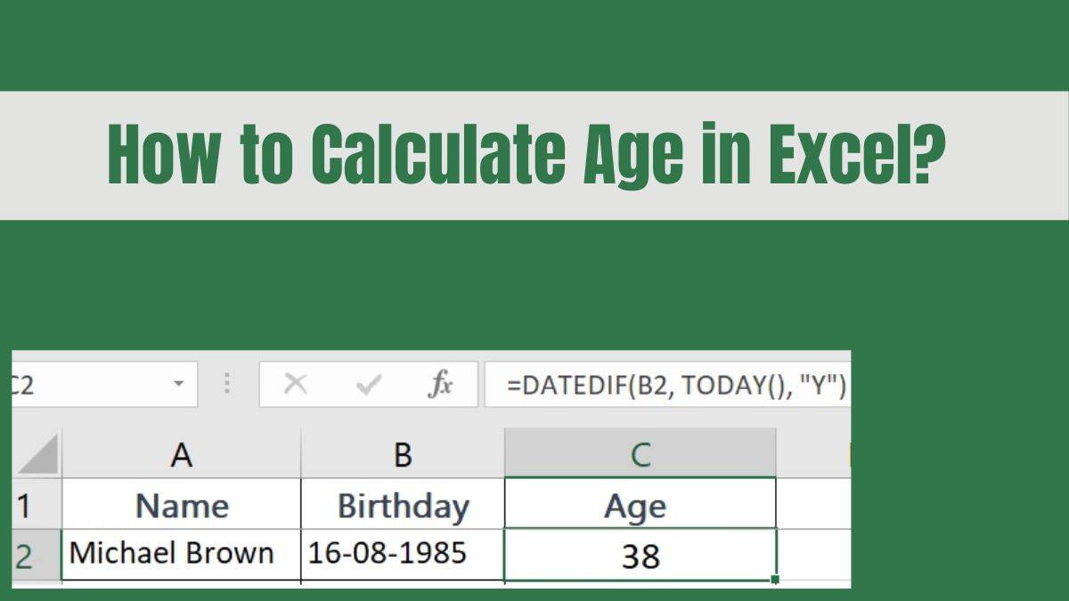
Task: Open the Name Box dropdown arrow
Action: tap(177, 384)
